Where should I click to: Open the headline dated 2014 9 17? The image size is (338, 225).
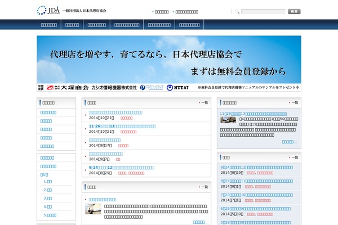[x=105, y=140]
